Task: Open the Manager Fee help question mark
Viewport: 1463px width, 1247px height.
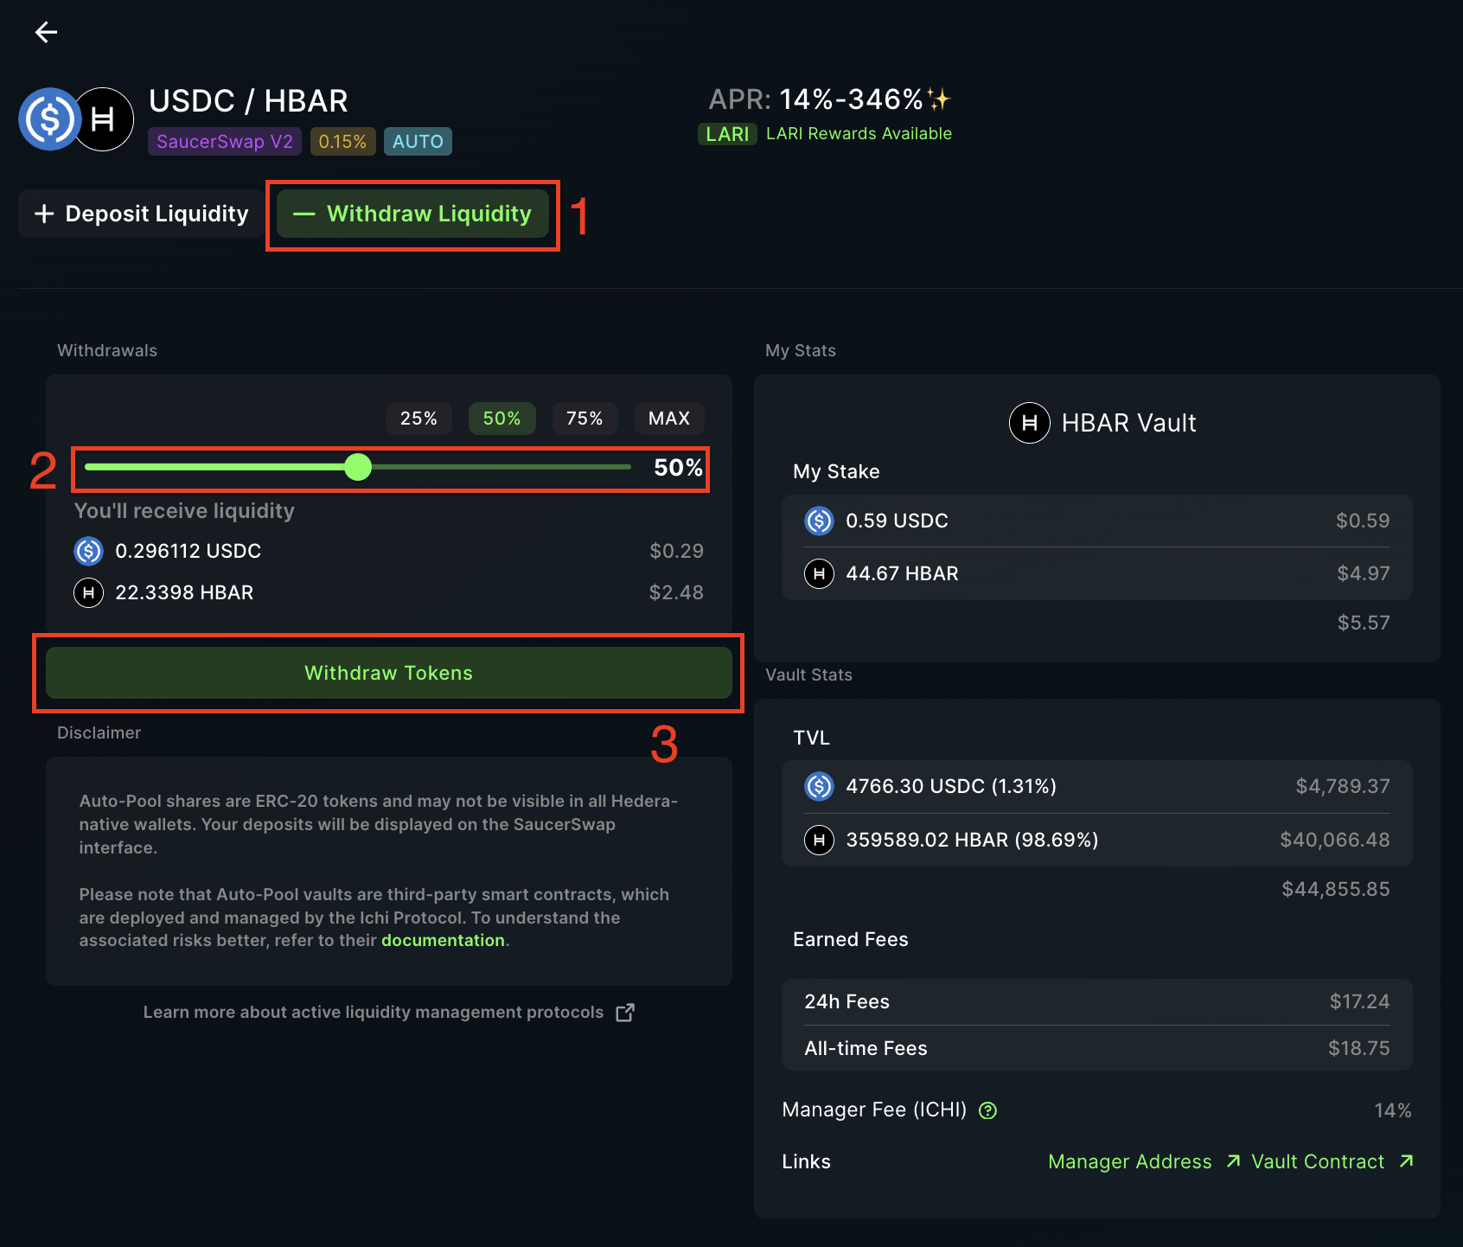Action: (x=987, y=1110)
